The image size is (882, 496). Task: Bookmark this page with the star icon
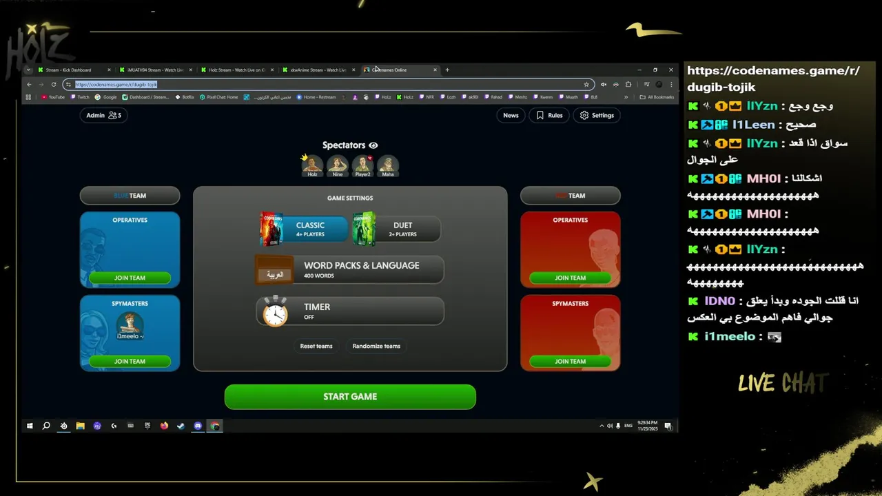click(586, 84)
